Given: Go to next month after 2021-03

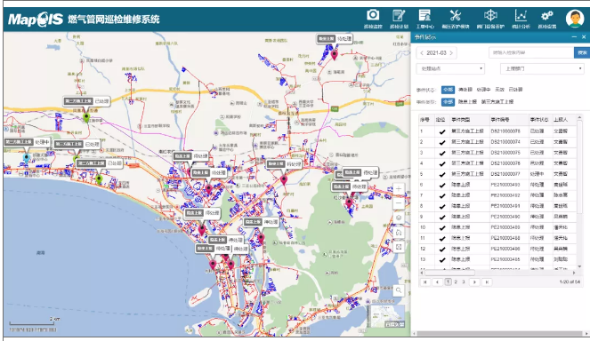Looking at the screenshot, I should point(451,53).
